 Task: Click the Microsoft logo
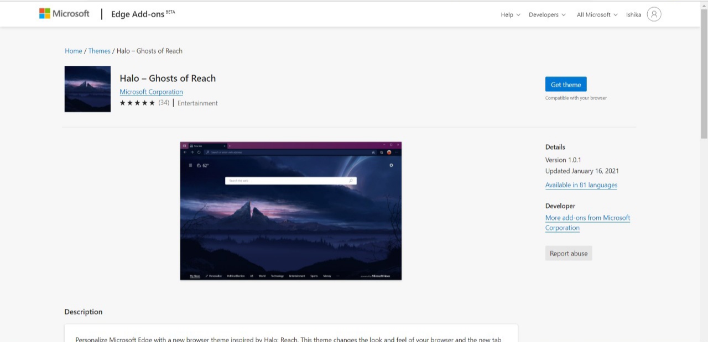pos(64,14)
